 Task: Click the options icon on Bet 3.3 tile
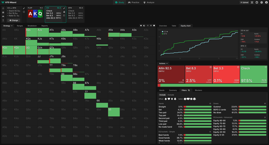pos(238,67)
